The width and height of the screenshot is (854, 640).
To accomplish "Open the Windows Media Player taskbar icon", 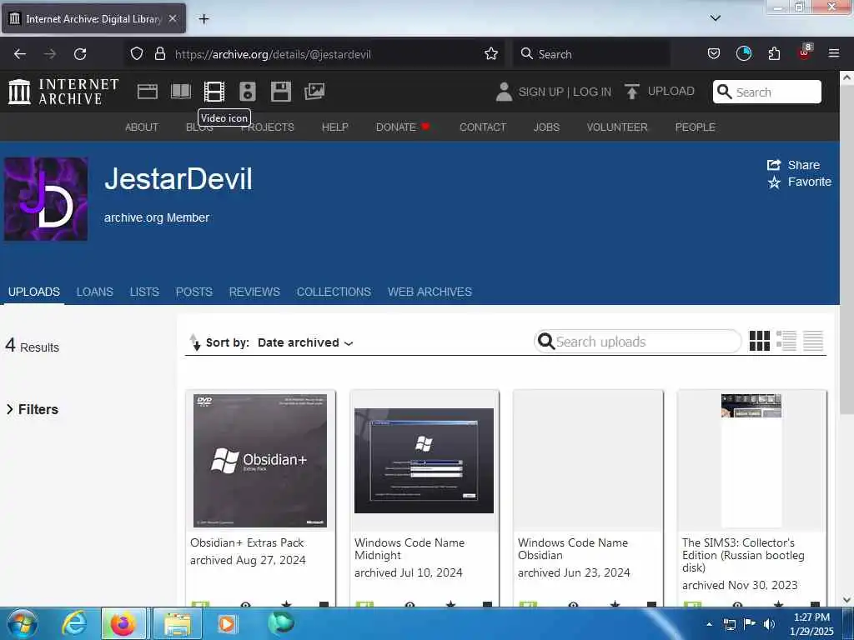I will point(227,623).
